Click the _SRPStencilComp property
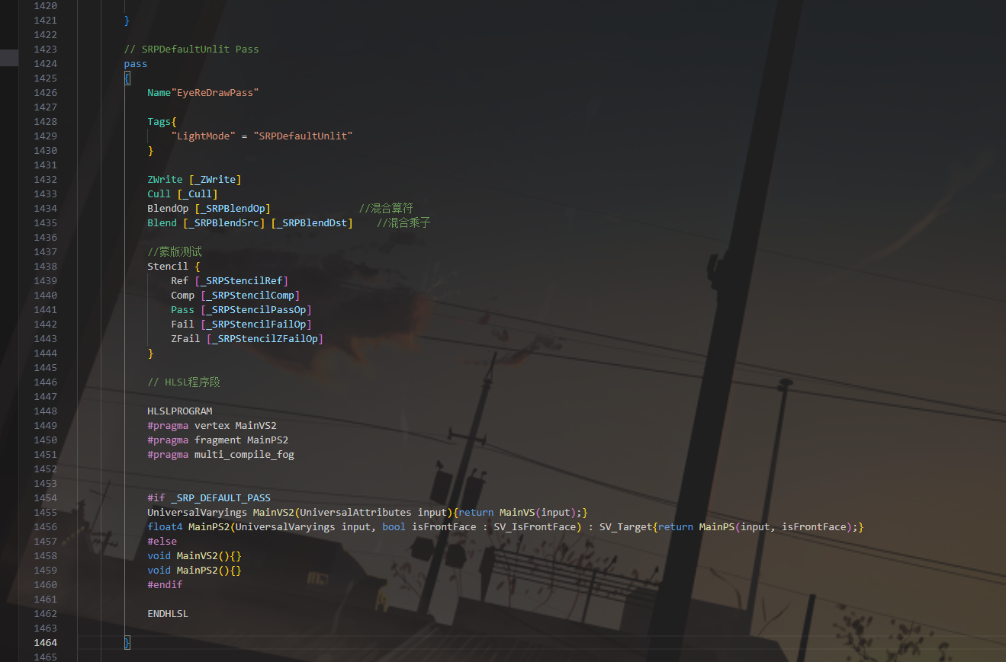 [250, 296]
